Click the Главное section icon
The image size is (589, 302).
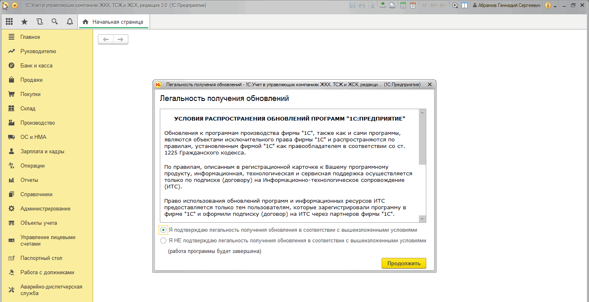click(x=12, y=37)
